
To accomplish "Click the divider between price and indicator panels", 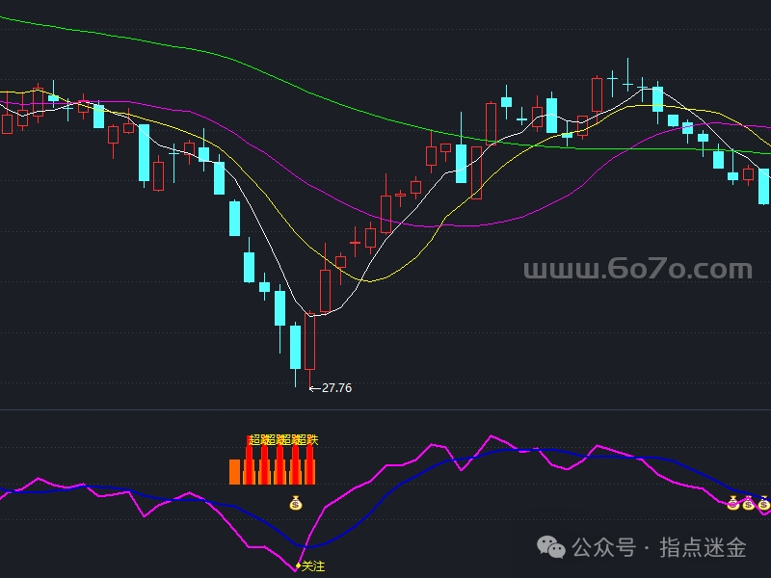I will [x=385, y=409].
